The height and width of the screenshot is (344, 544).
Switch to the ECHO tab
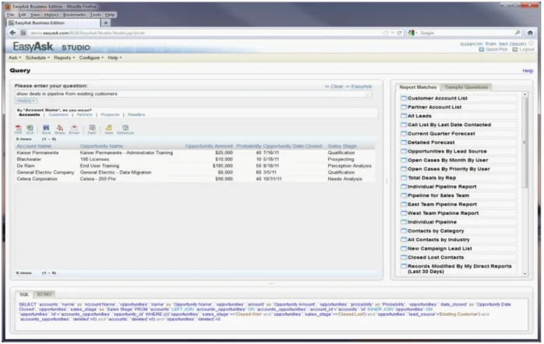coord(44,294)
